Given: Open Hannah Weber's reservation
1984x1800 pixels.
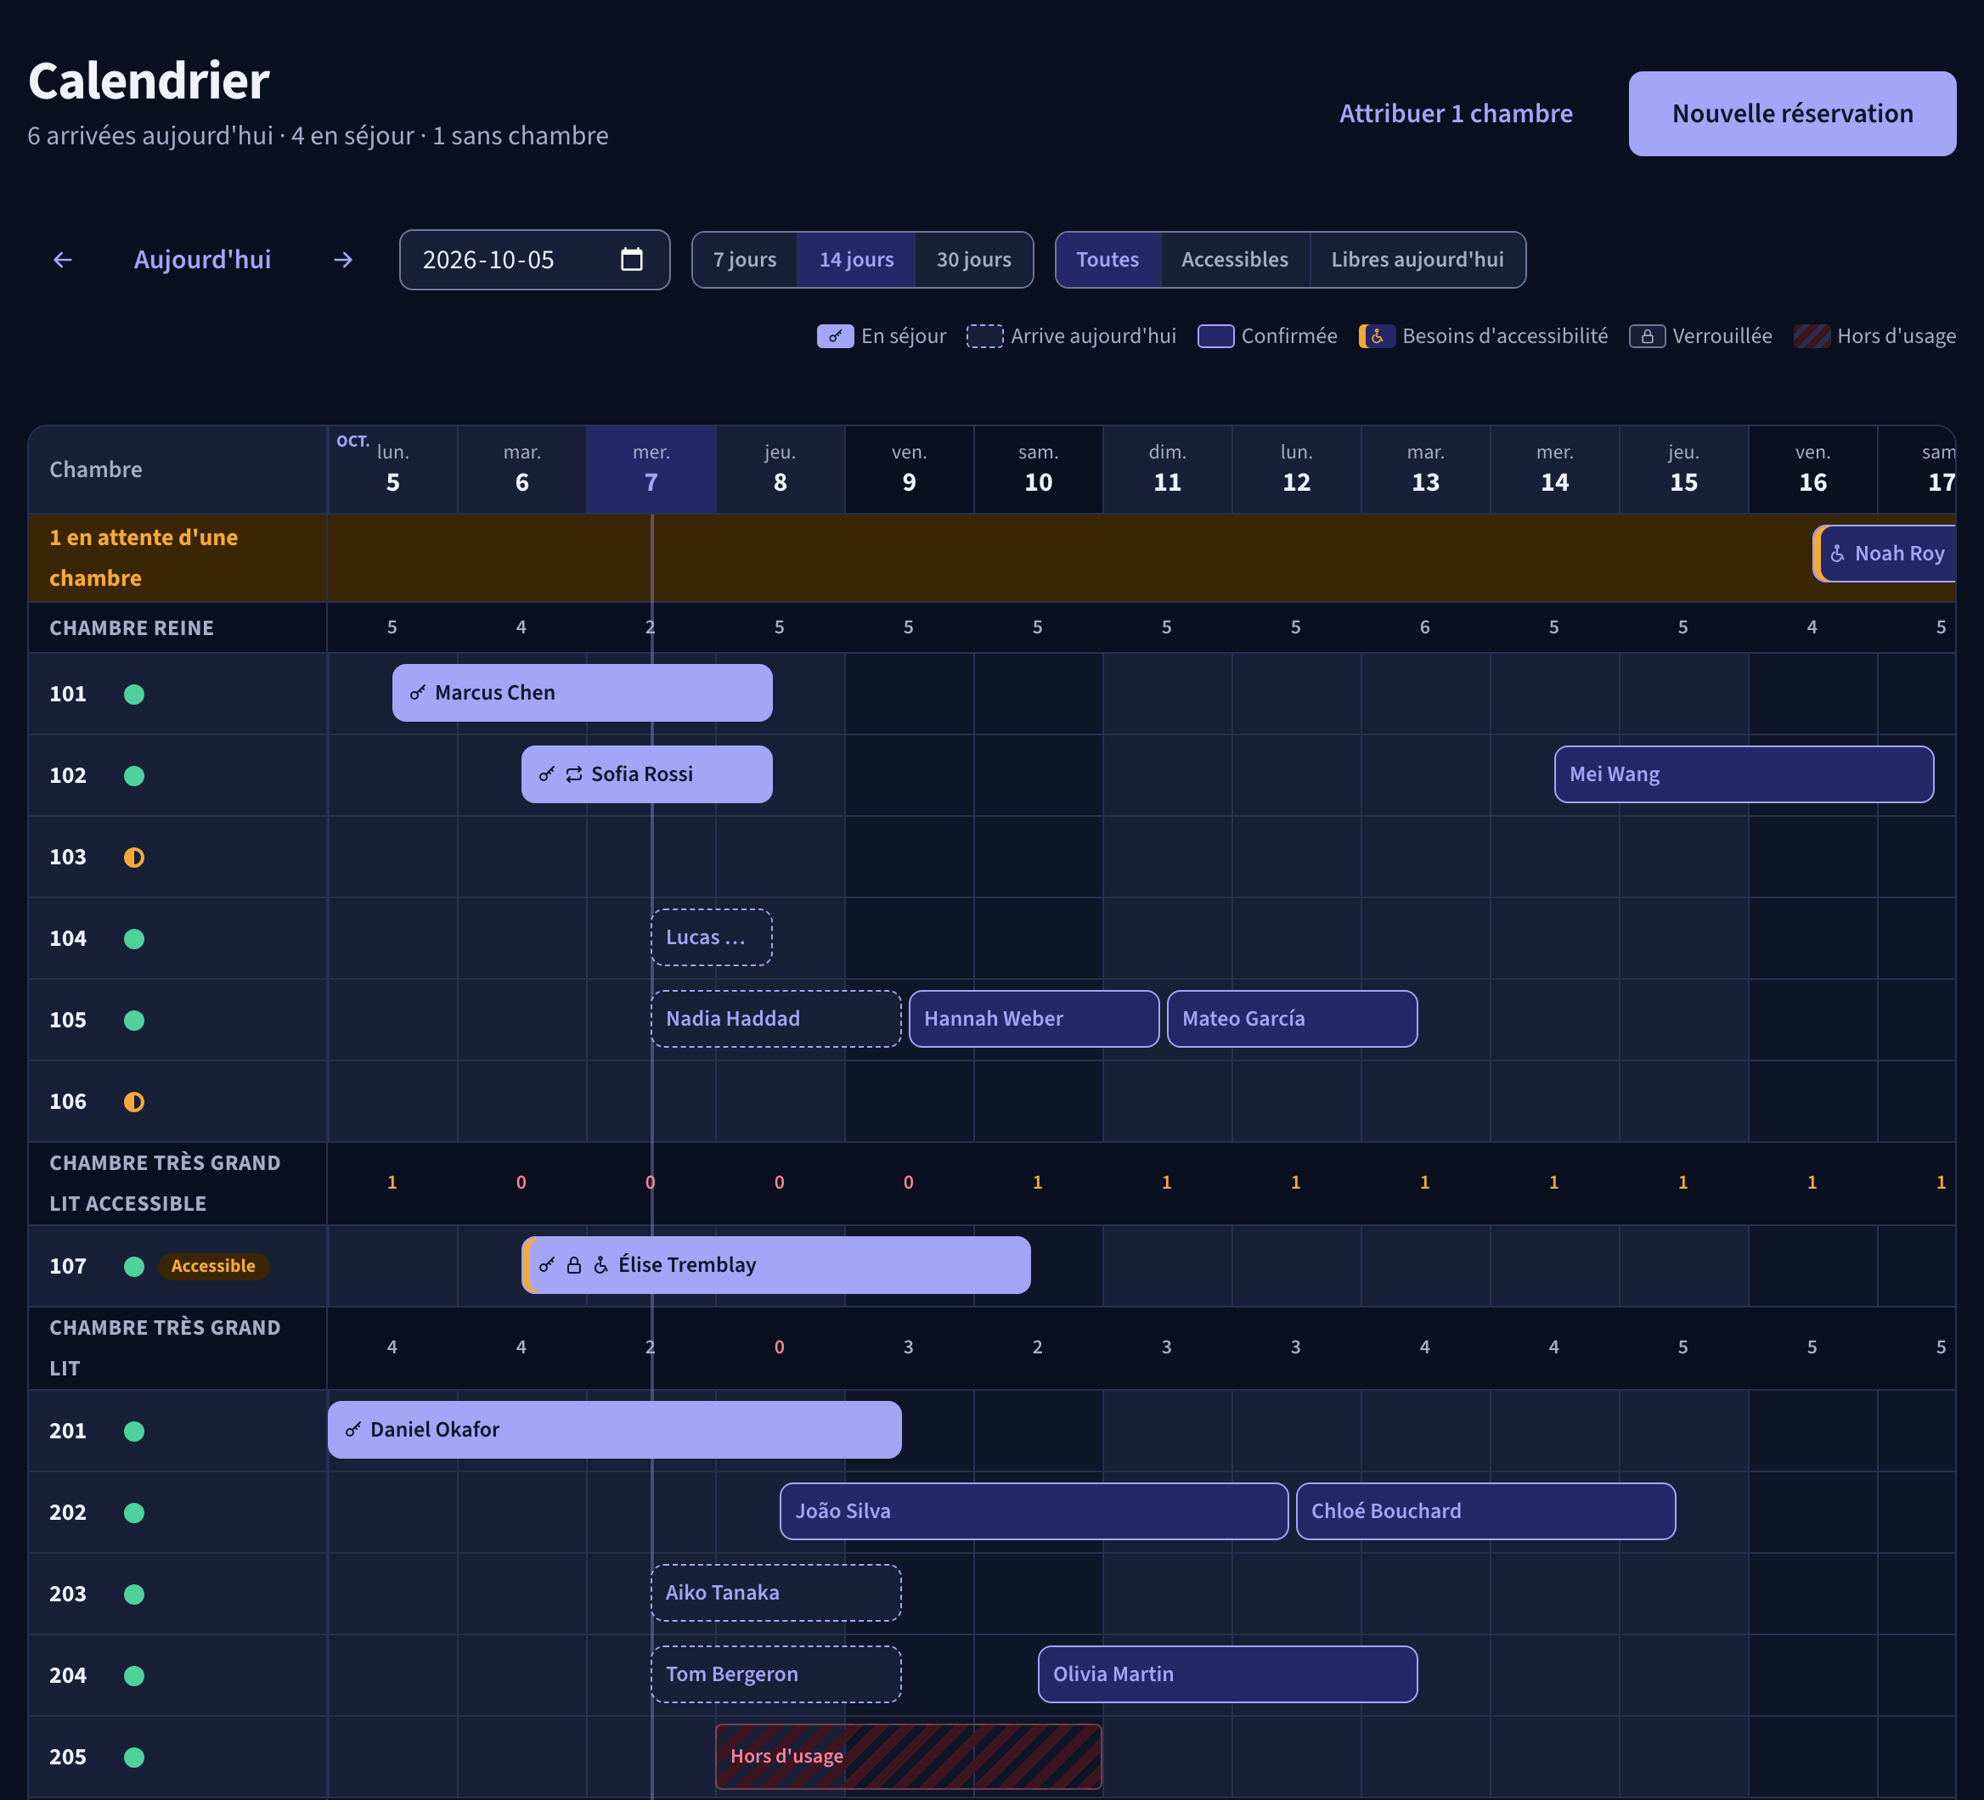Looking at the screenshot, I should coord(1034,1019).
